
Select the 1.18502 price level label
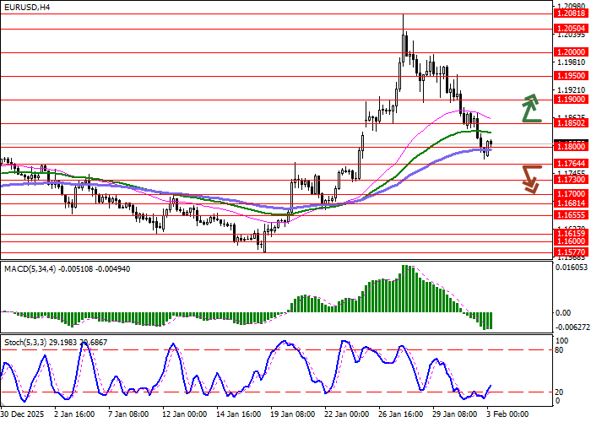pos(571,123)
